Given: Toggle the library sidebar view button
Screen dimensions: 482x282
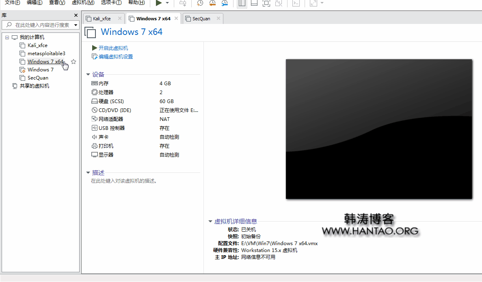Looking at the screenshot, I should pos(242,3).
